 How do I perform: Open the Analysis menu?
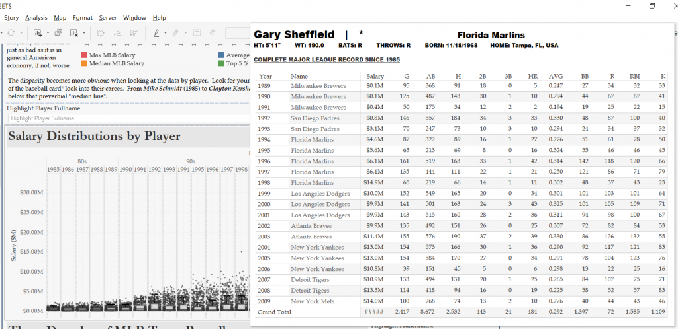(x=36, y=18)
